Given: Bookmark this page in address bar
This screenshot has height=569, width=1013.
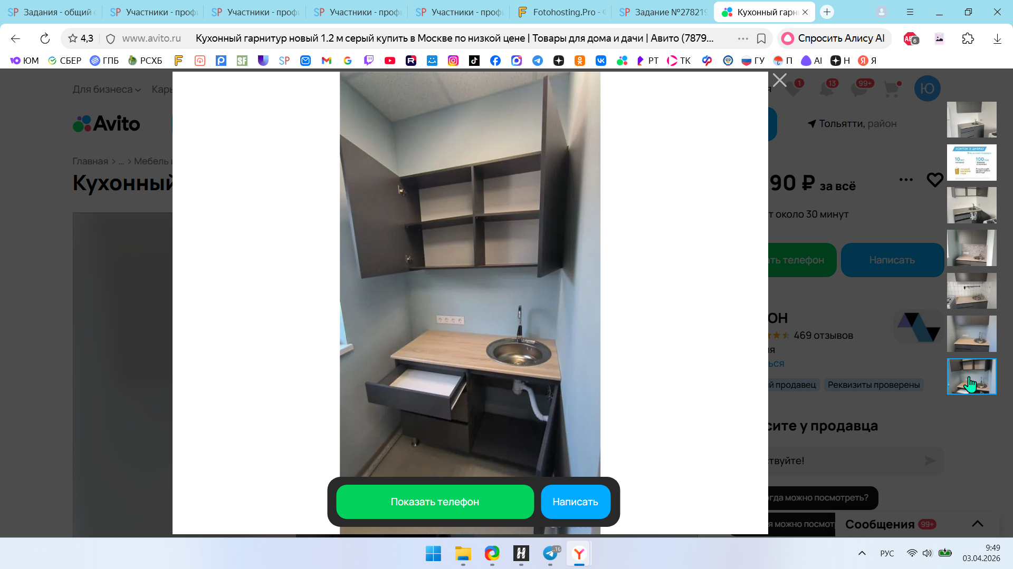Looking at the screenshot, I should (761, 38).
